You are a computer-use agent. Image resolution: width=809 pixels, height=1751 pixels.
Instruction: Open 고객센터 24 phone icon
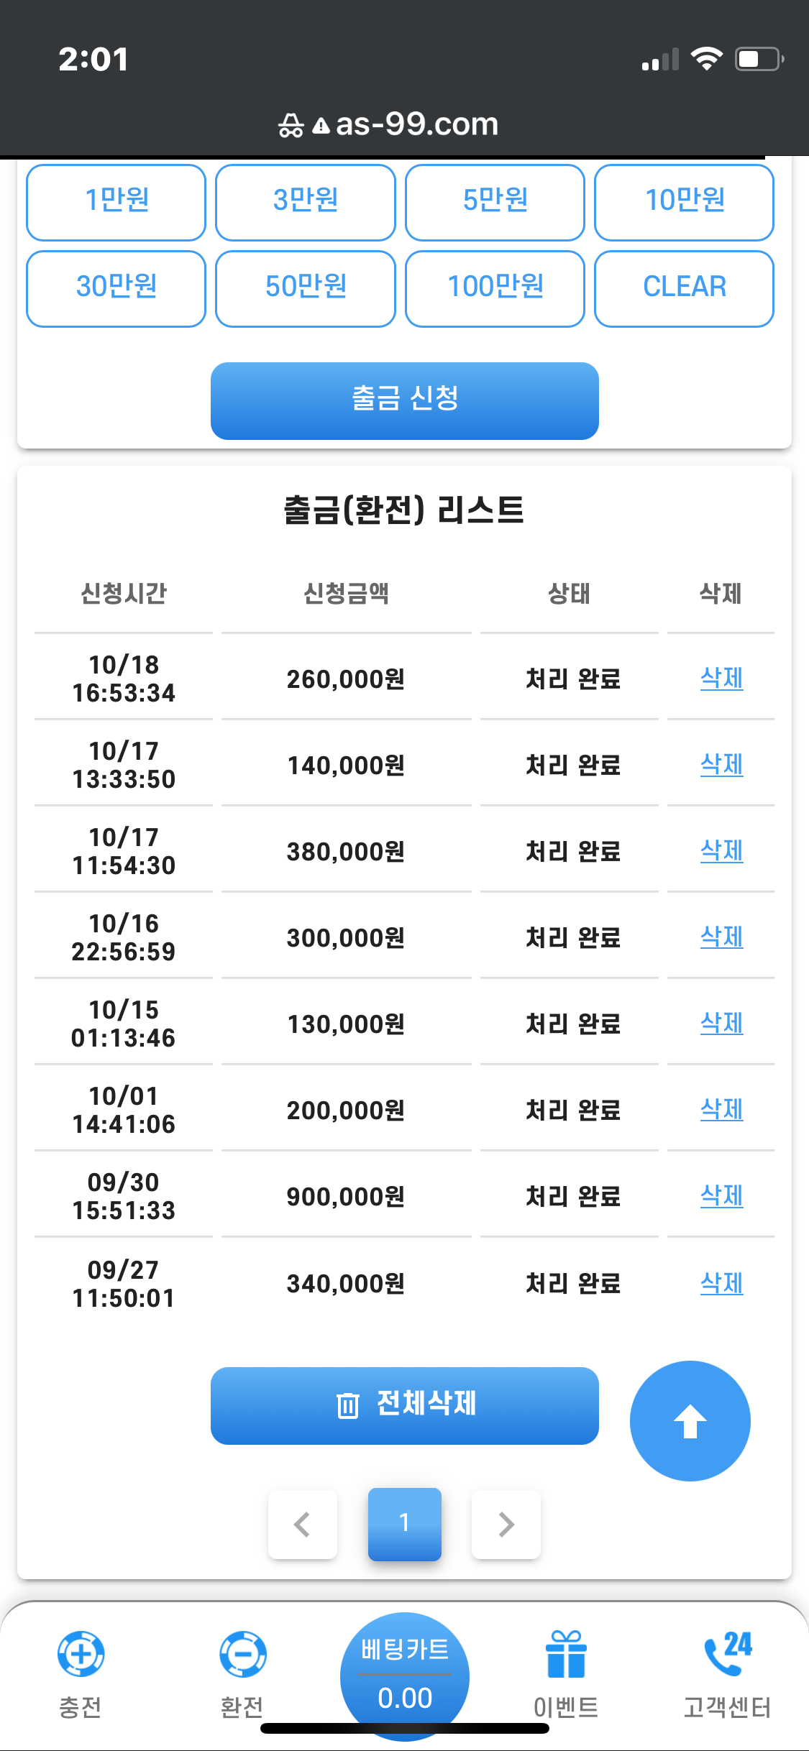pos(727,1654)
